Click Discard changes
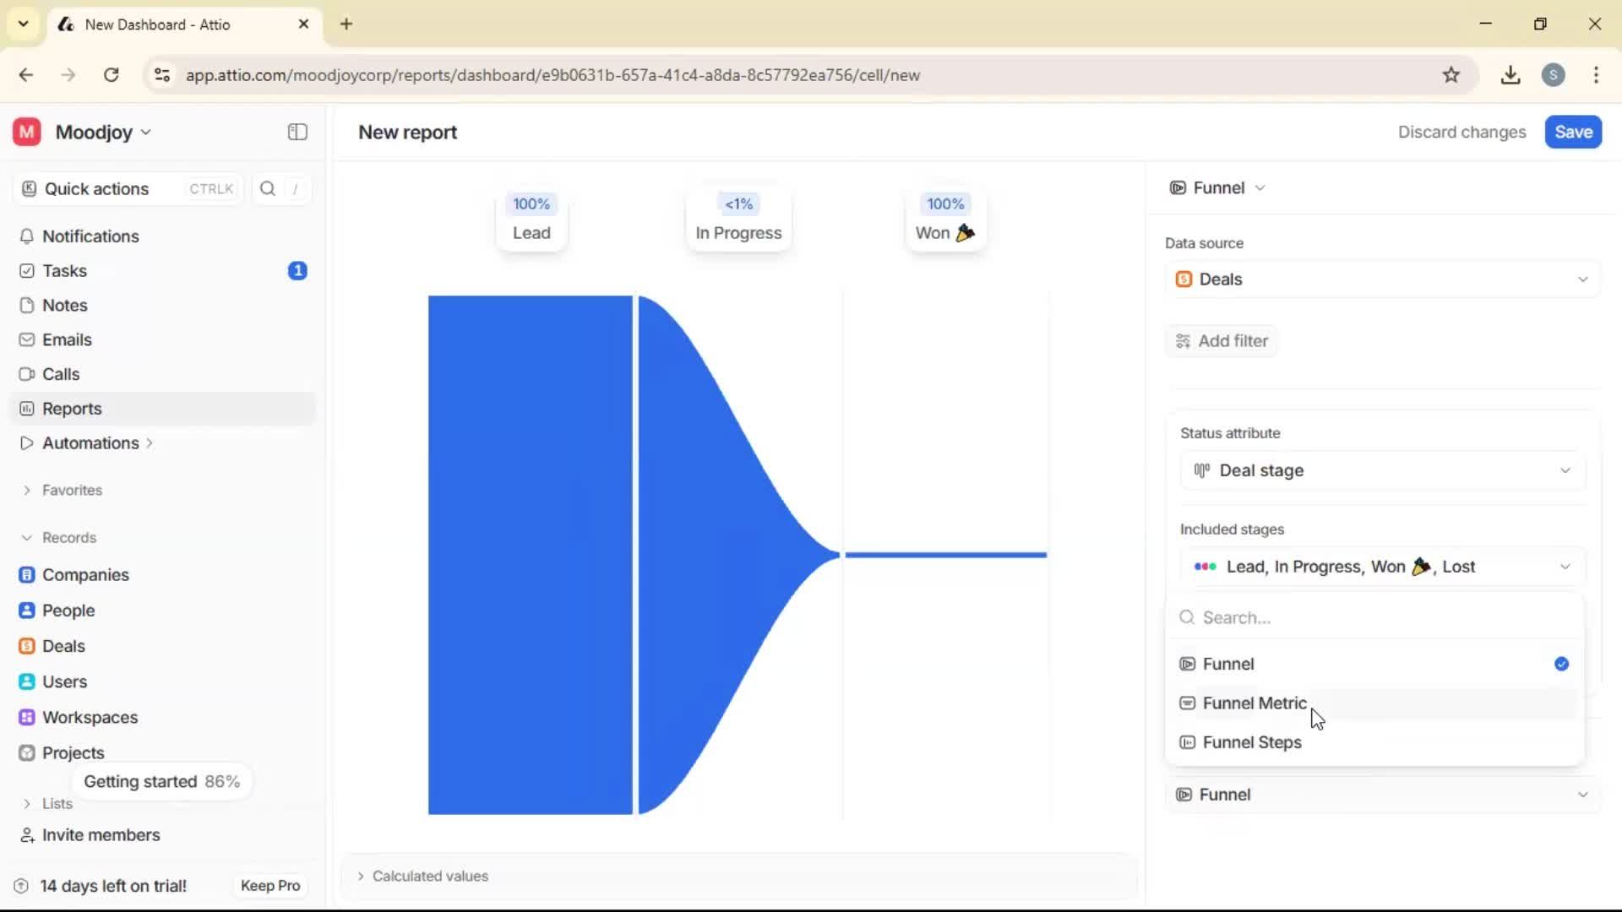Viewport: 1622px width, 912px height. coord(1461,132)
